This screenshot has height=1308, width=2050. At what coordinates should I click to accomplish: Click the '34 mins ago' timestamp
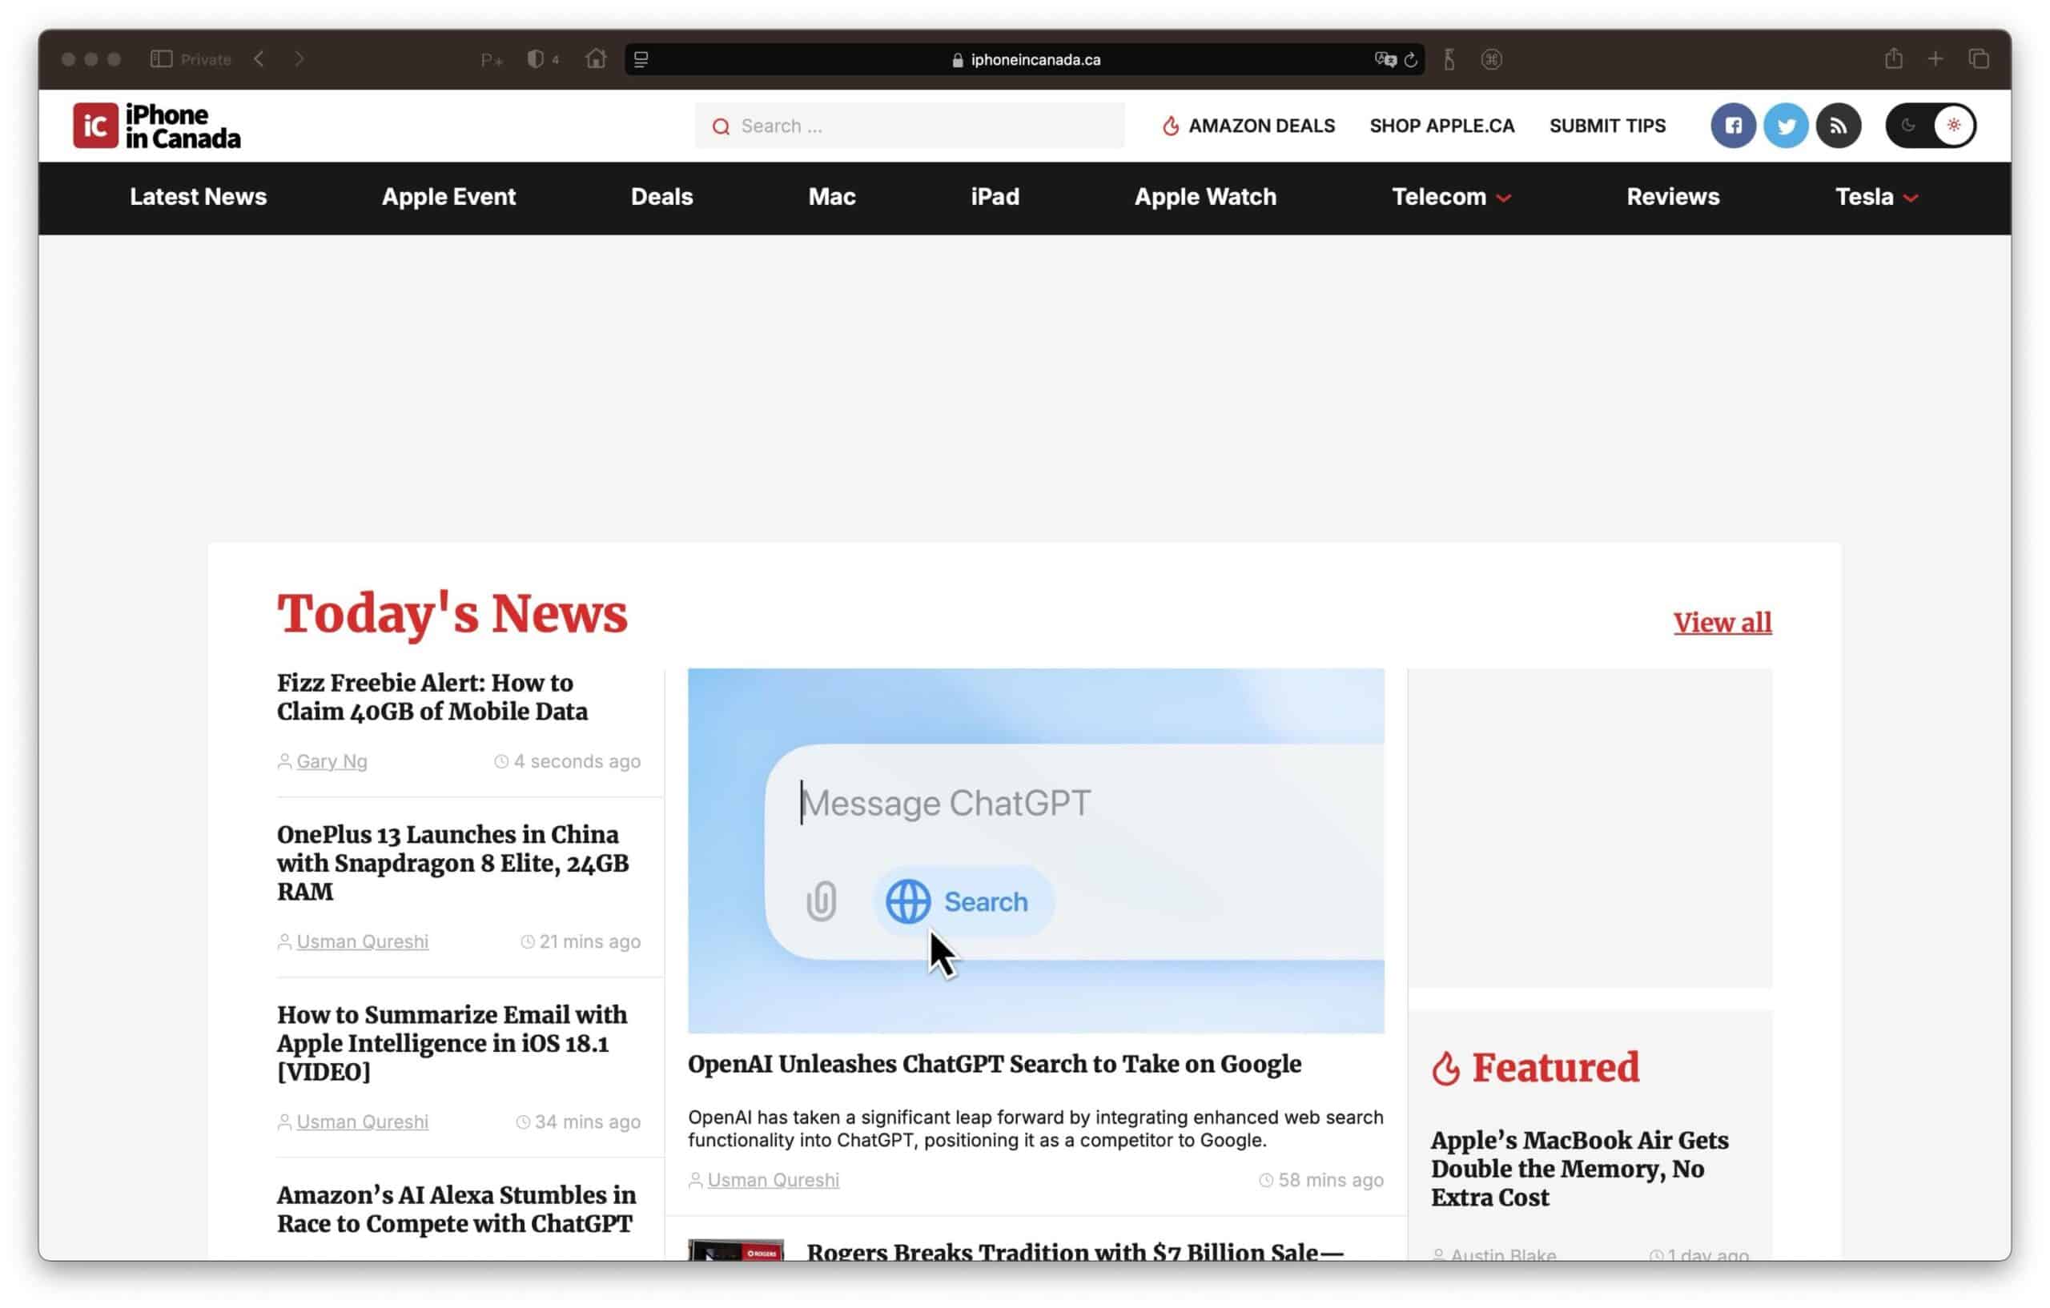point(588,1122)
